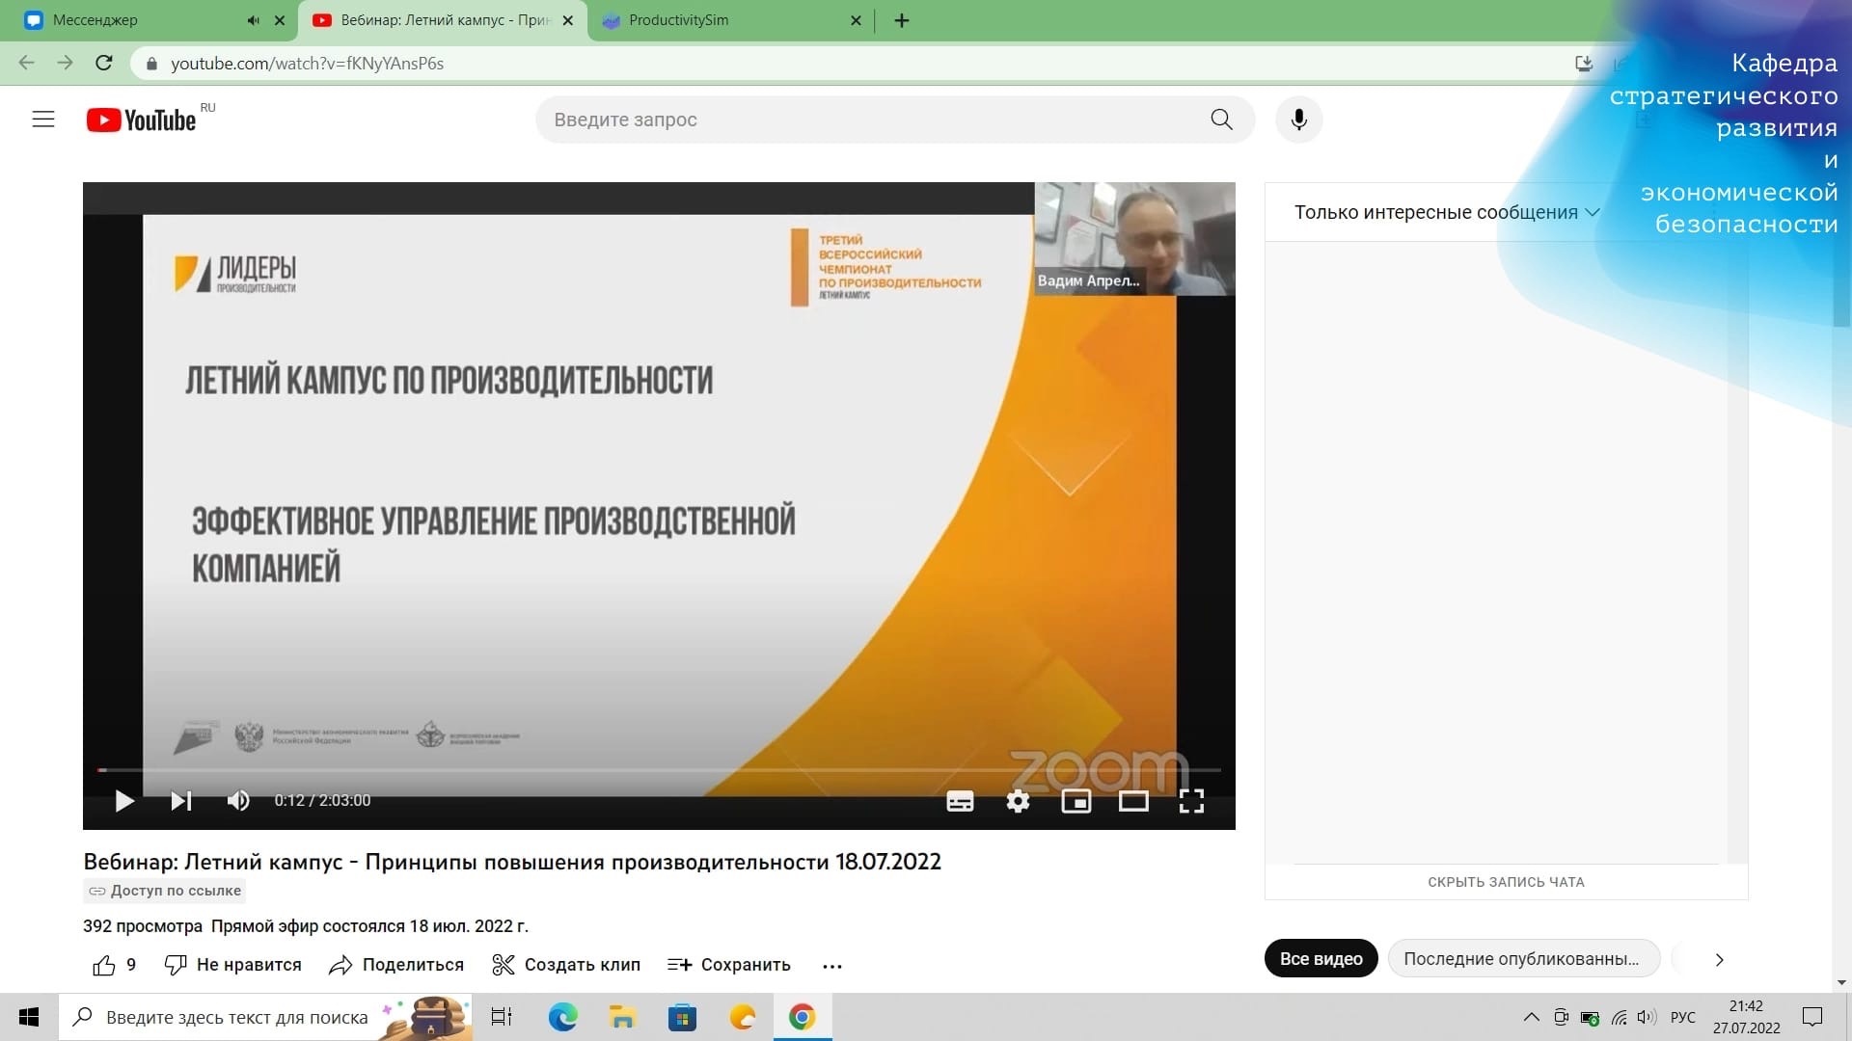
Task: Open Microsoft Store from taskbar
Action: (x=682, y=1017)
